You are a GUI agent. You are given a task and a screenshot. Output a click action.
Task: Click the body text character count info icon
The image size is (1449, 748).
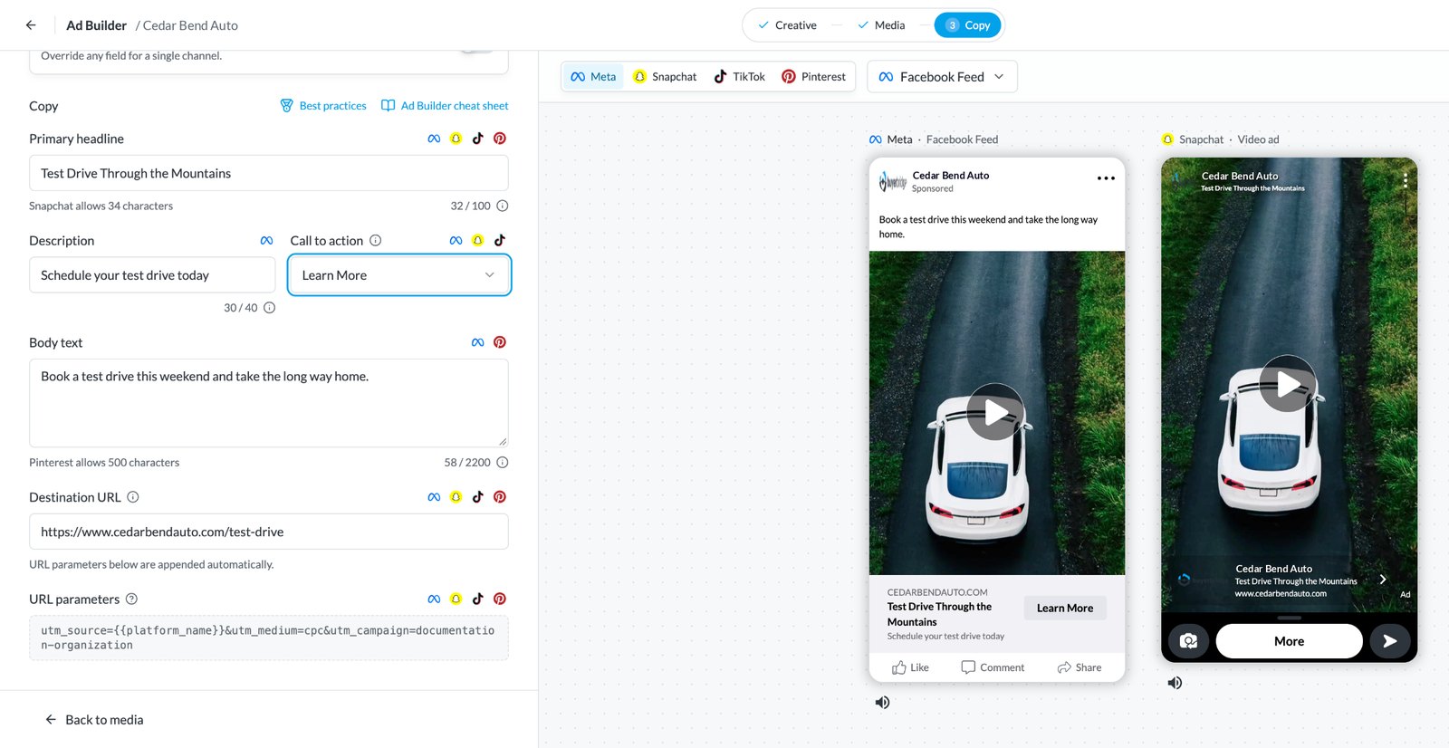tap(503, 462)
